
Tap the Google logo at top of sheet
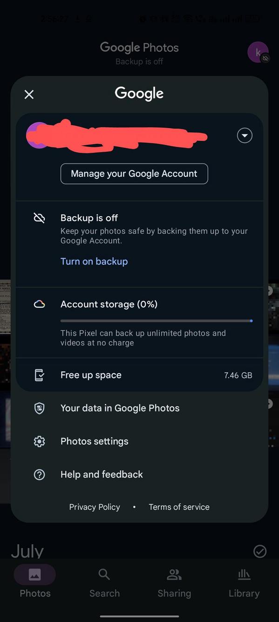(x=139, y=93)
